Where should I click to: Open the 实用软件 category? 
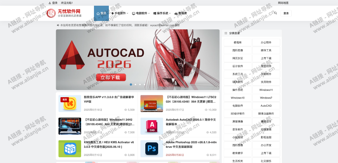point(266,82)
